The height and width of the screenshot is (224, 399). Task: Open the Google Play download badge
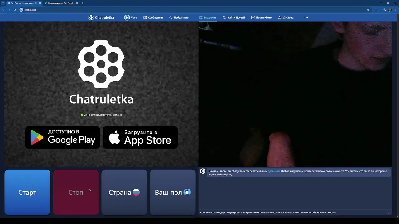(62, 137)
